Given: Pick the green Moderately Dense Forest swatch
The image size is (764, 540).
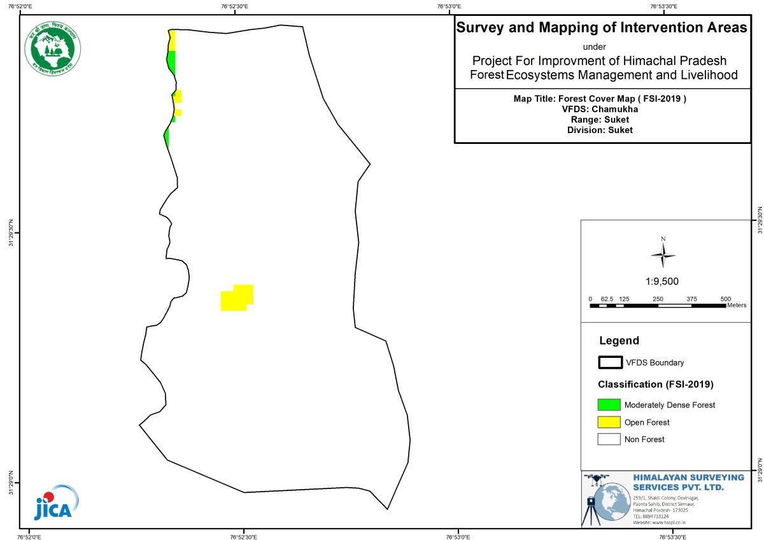Looking at the screenshot, I should (x=609, y=404).
